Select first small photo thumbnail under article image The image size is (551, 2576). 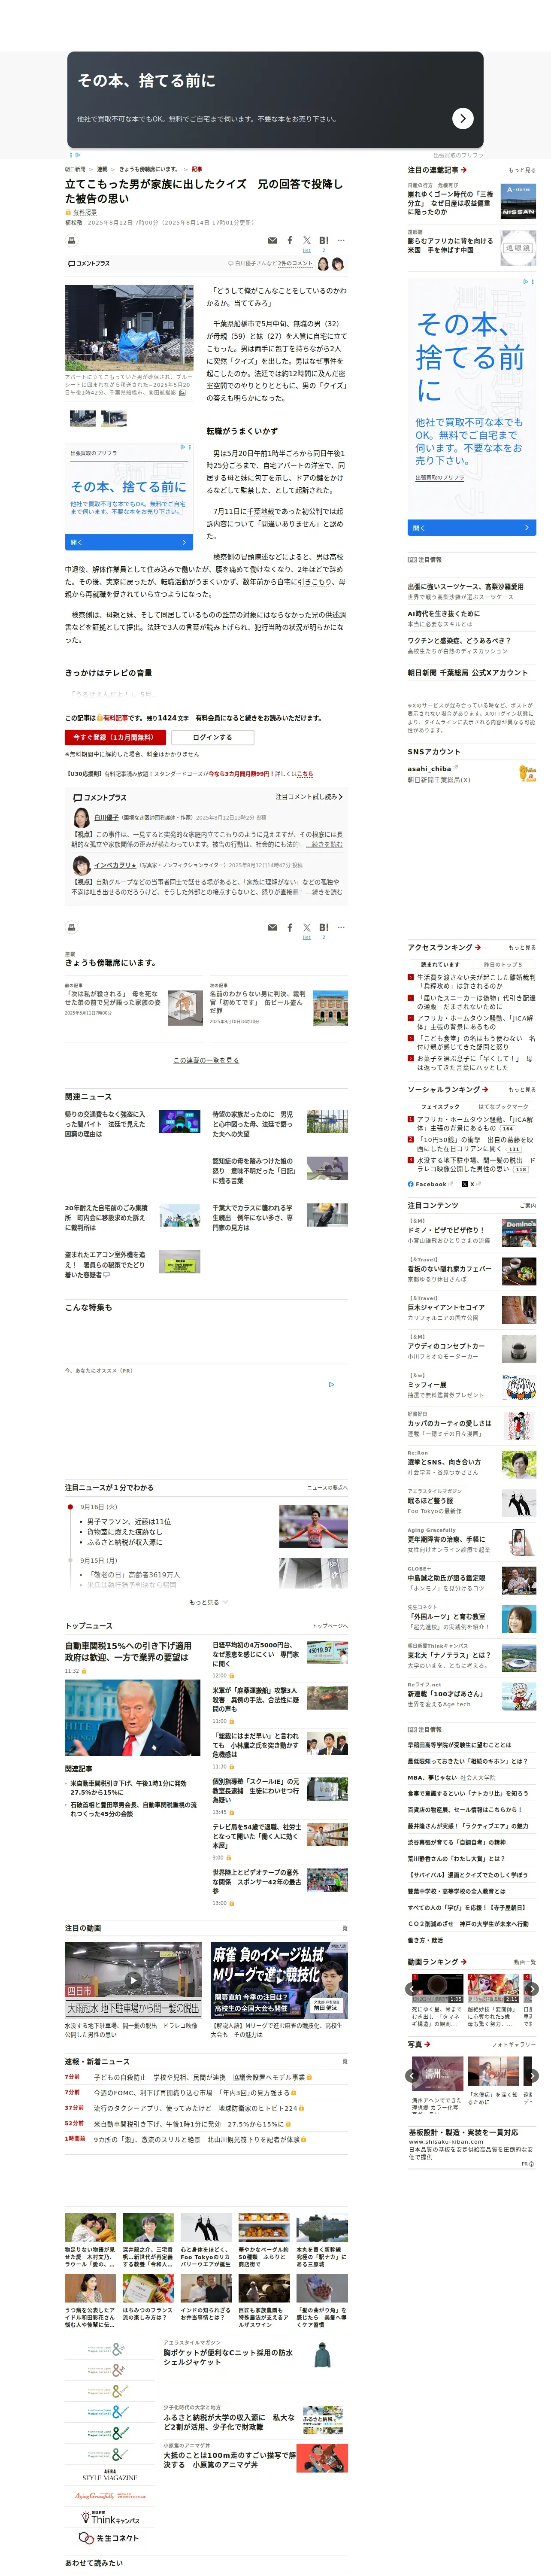click(83, 418)
